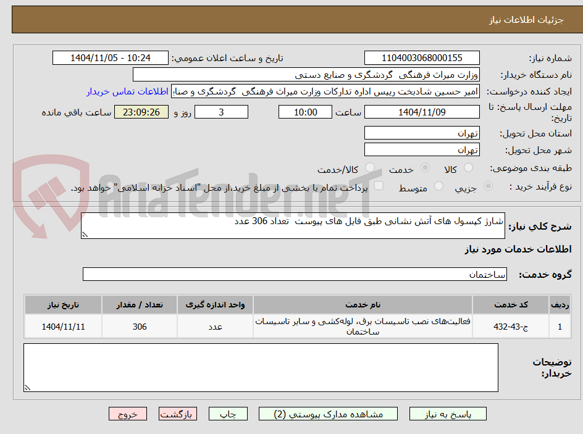Click the تعداد / مقدار column header

(140, 305)
